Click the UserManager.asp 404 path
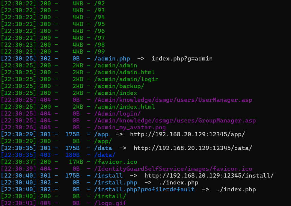Viewport: 291px width, 206px height. coord(173,100)
